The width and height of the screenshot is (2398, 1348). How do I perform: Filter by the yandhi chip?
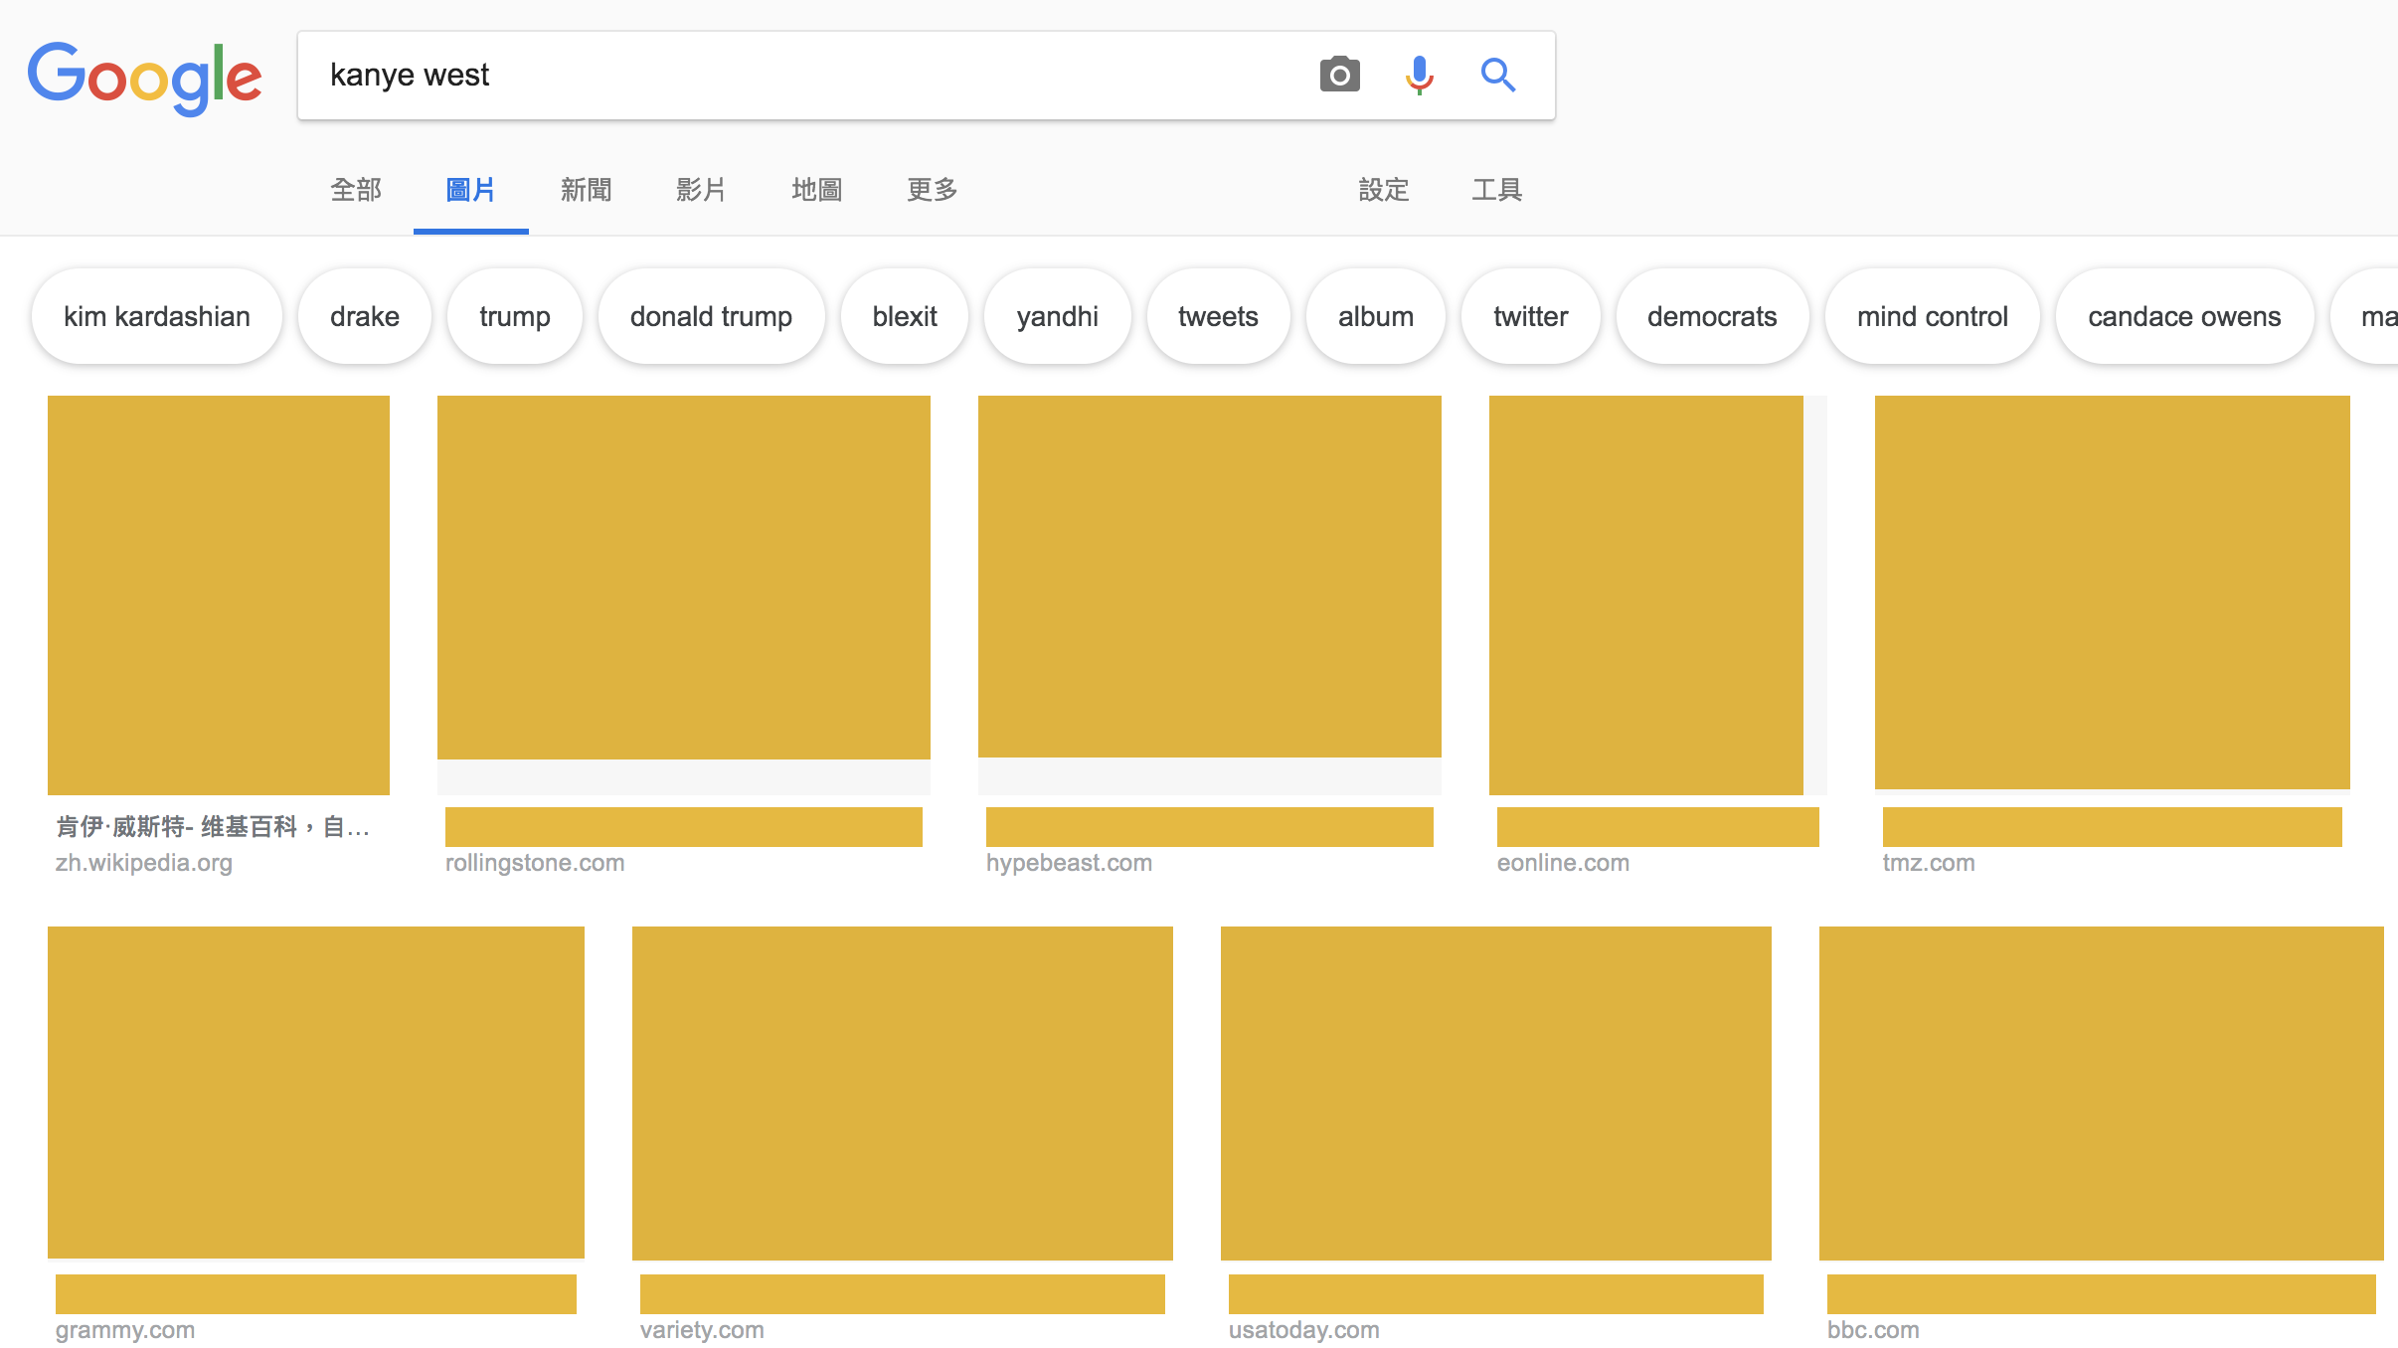[1057, 317]
